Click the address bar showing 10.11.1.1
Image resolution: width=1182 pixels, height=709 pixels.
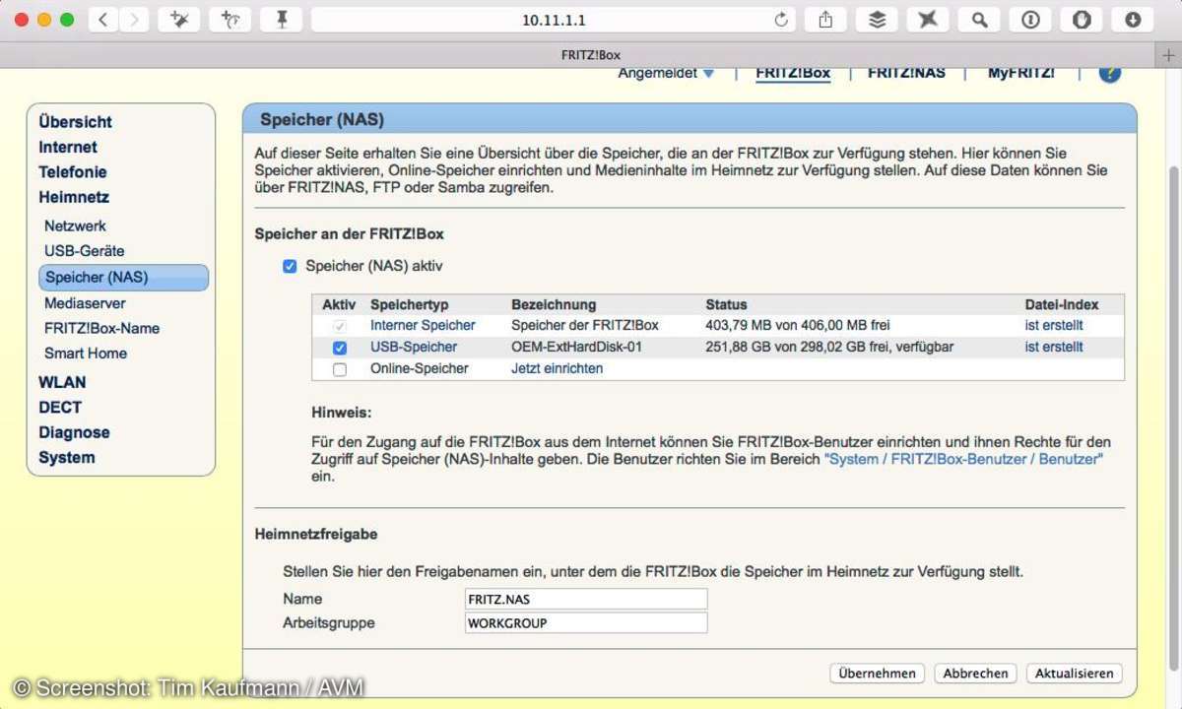[x=554, y=20]
